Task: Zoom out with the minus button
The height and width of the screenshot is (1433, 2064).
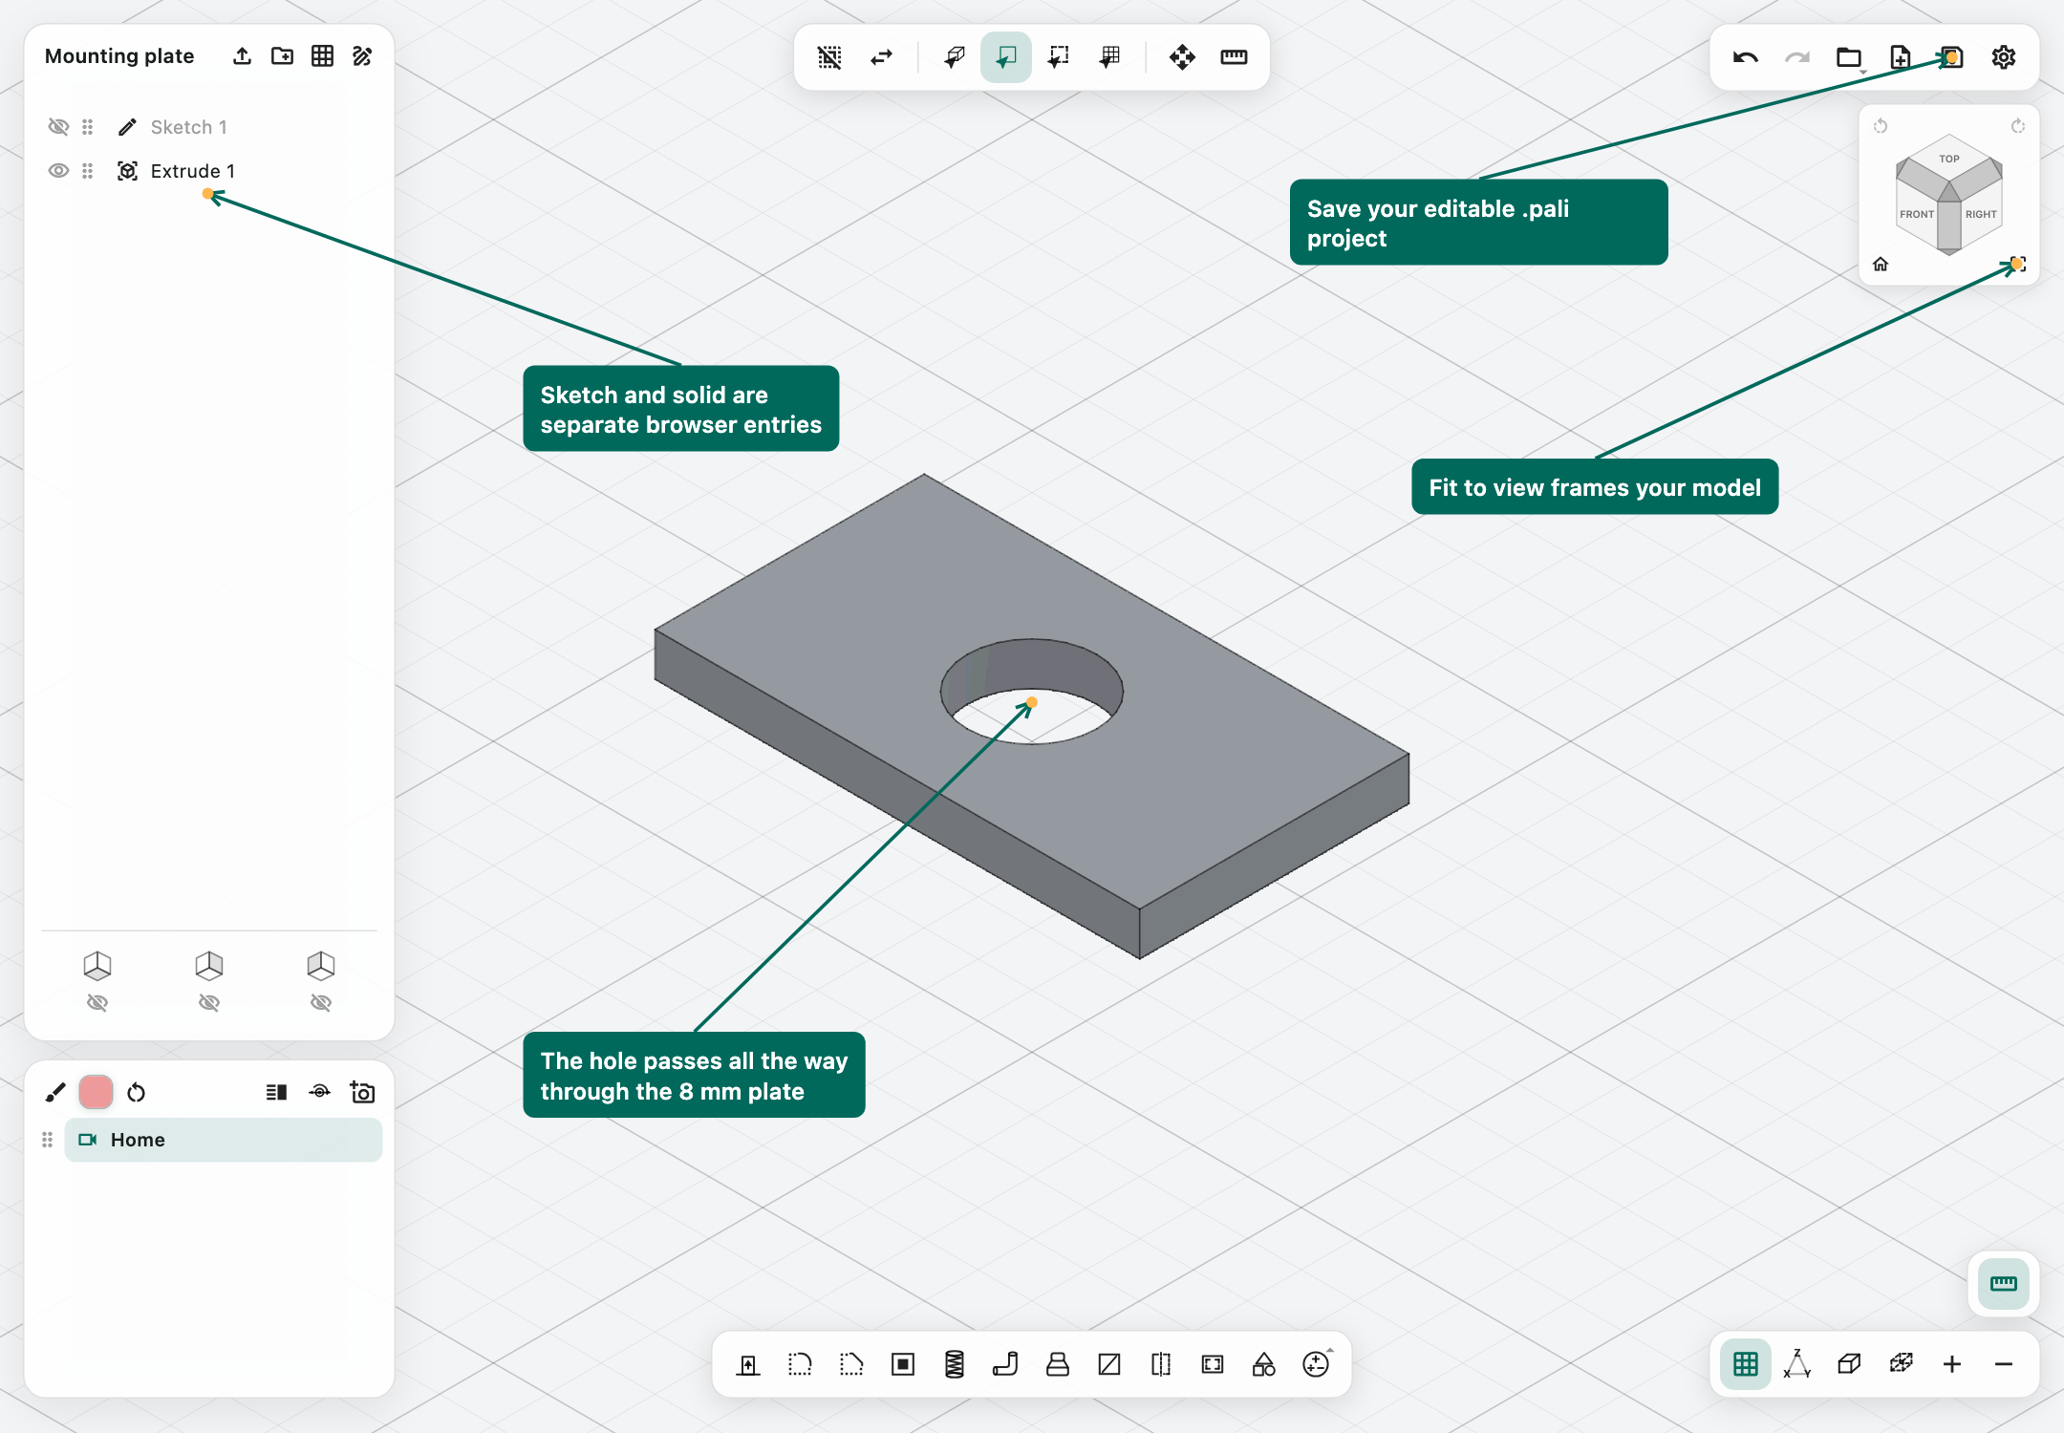Action: click(x=2004, y=1364)
